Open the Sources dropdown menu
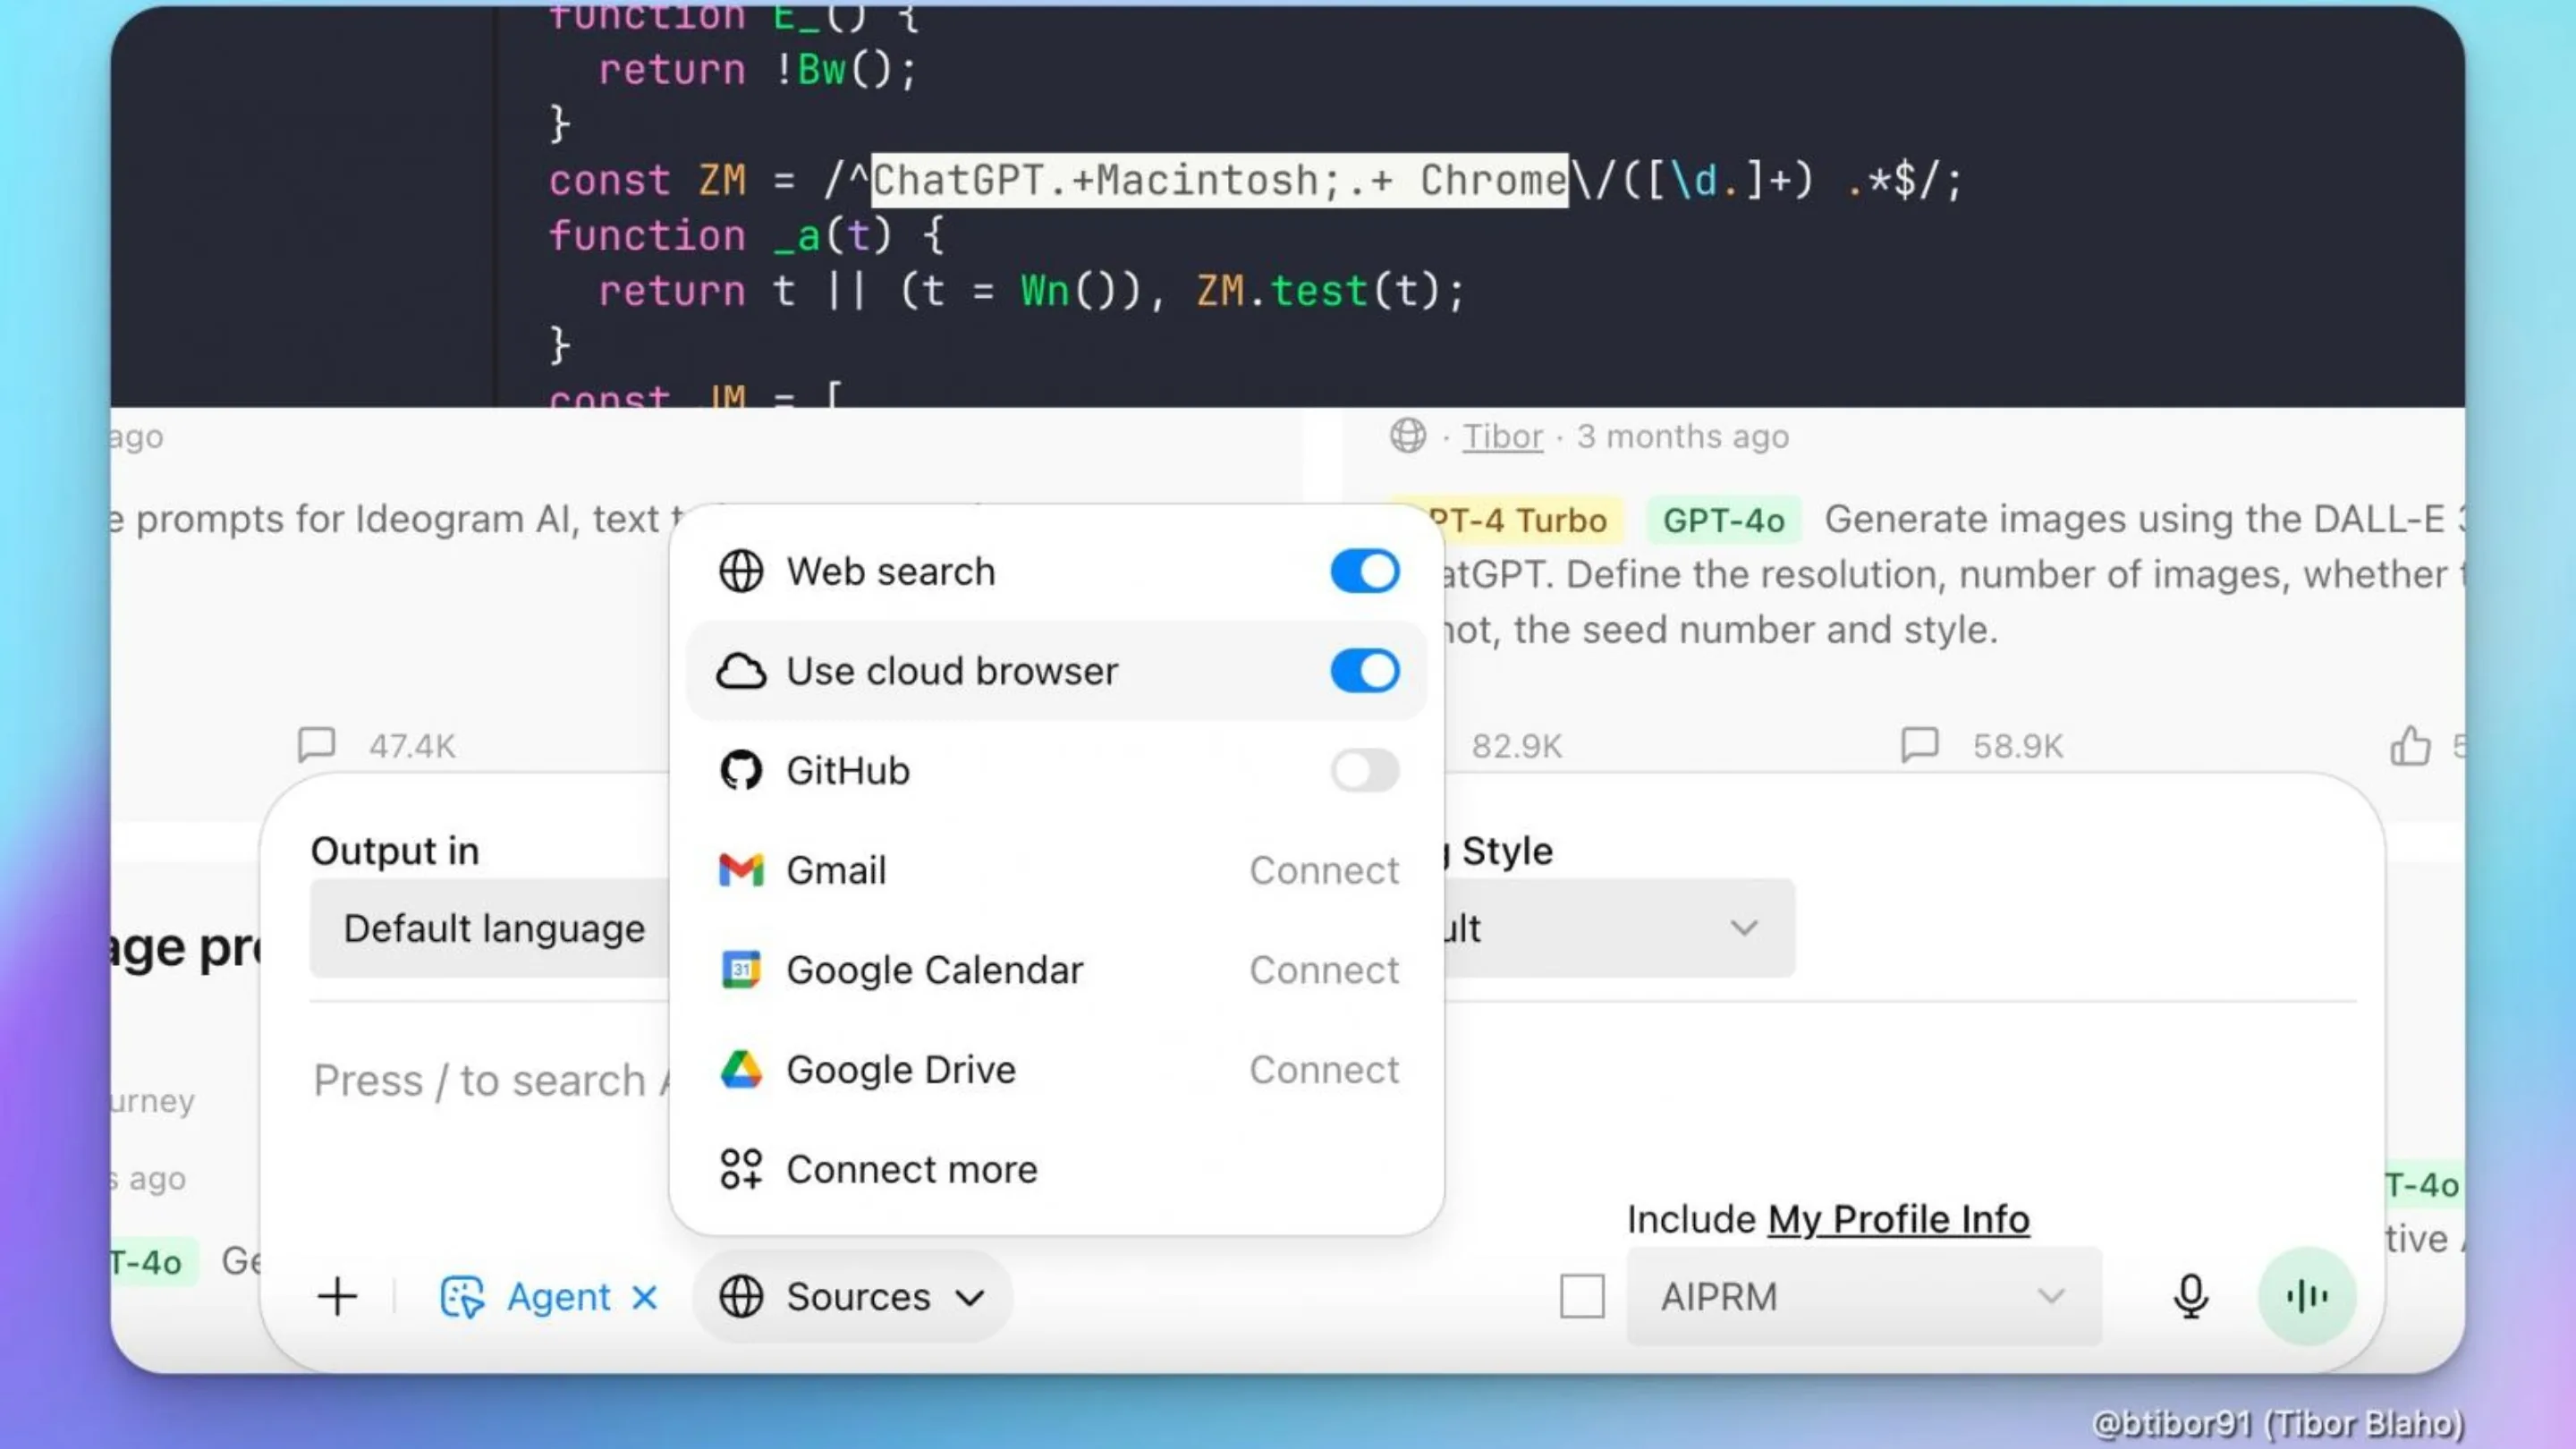The width and height of the screenshot is (2576, 1449). coord(853,1296)
